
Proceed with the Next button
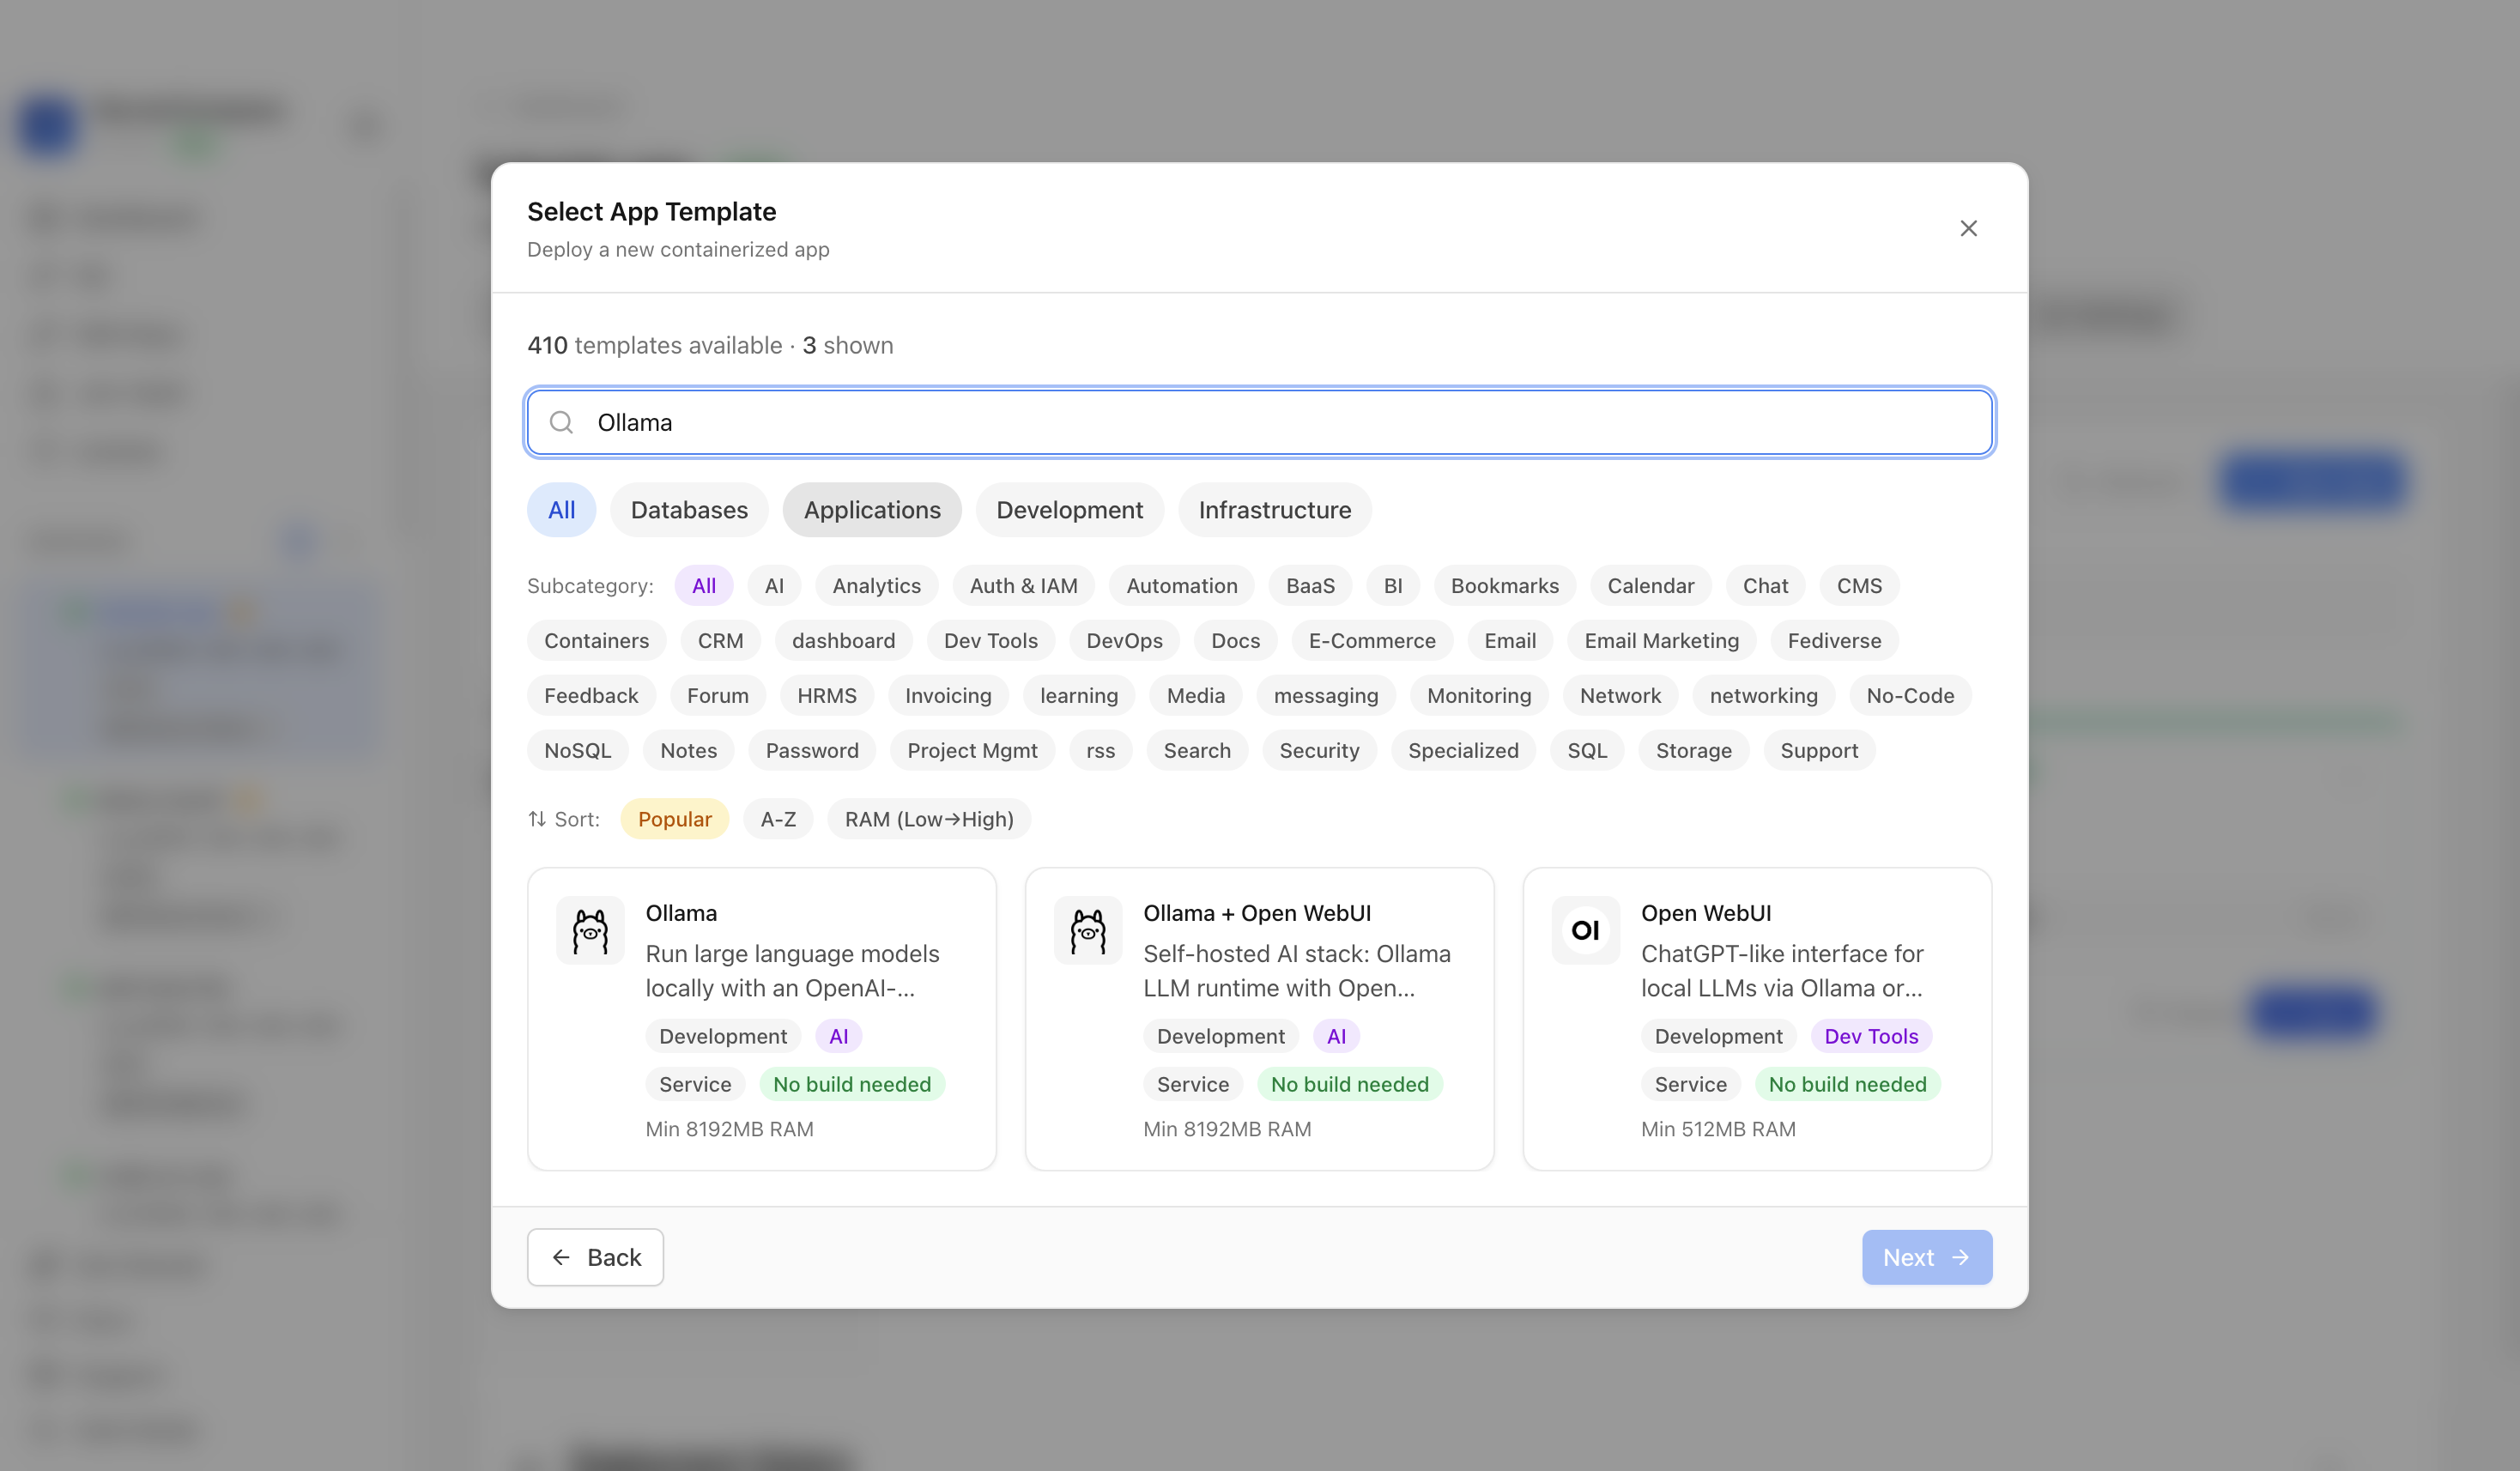pyautogui.click(x=1927, y=1257)
